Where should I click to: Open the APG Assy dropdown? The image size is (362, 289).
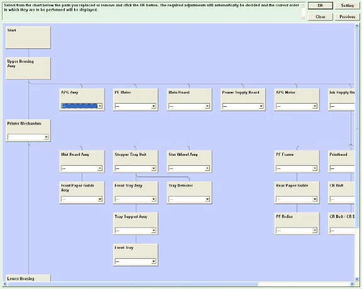100,106
